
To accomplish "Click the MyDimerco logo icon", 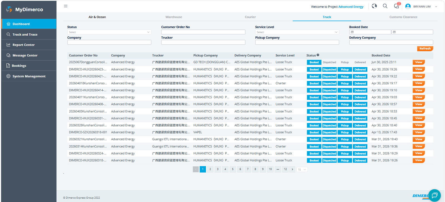I will click(x=9, y=9).
